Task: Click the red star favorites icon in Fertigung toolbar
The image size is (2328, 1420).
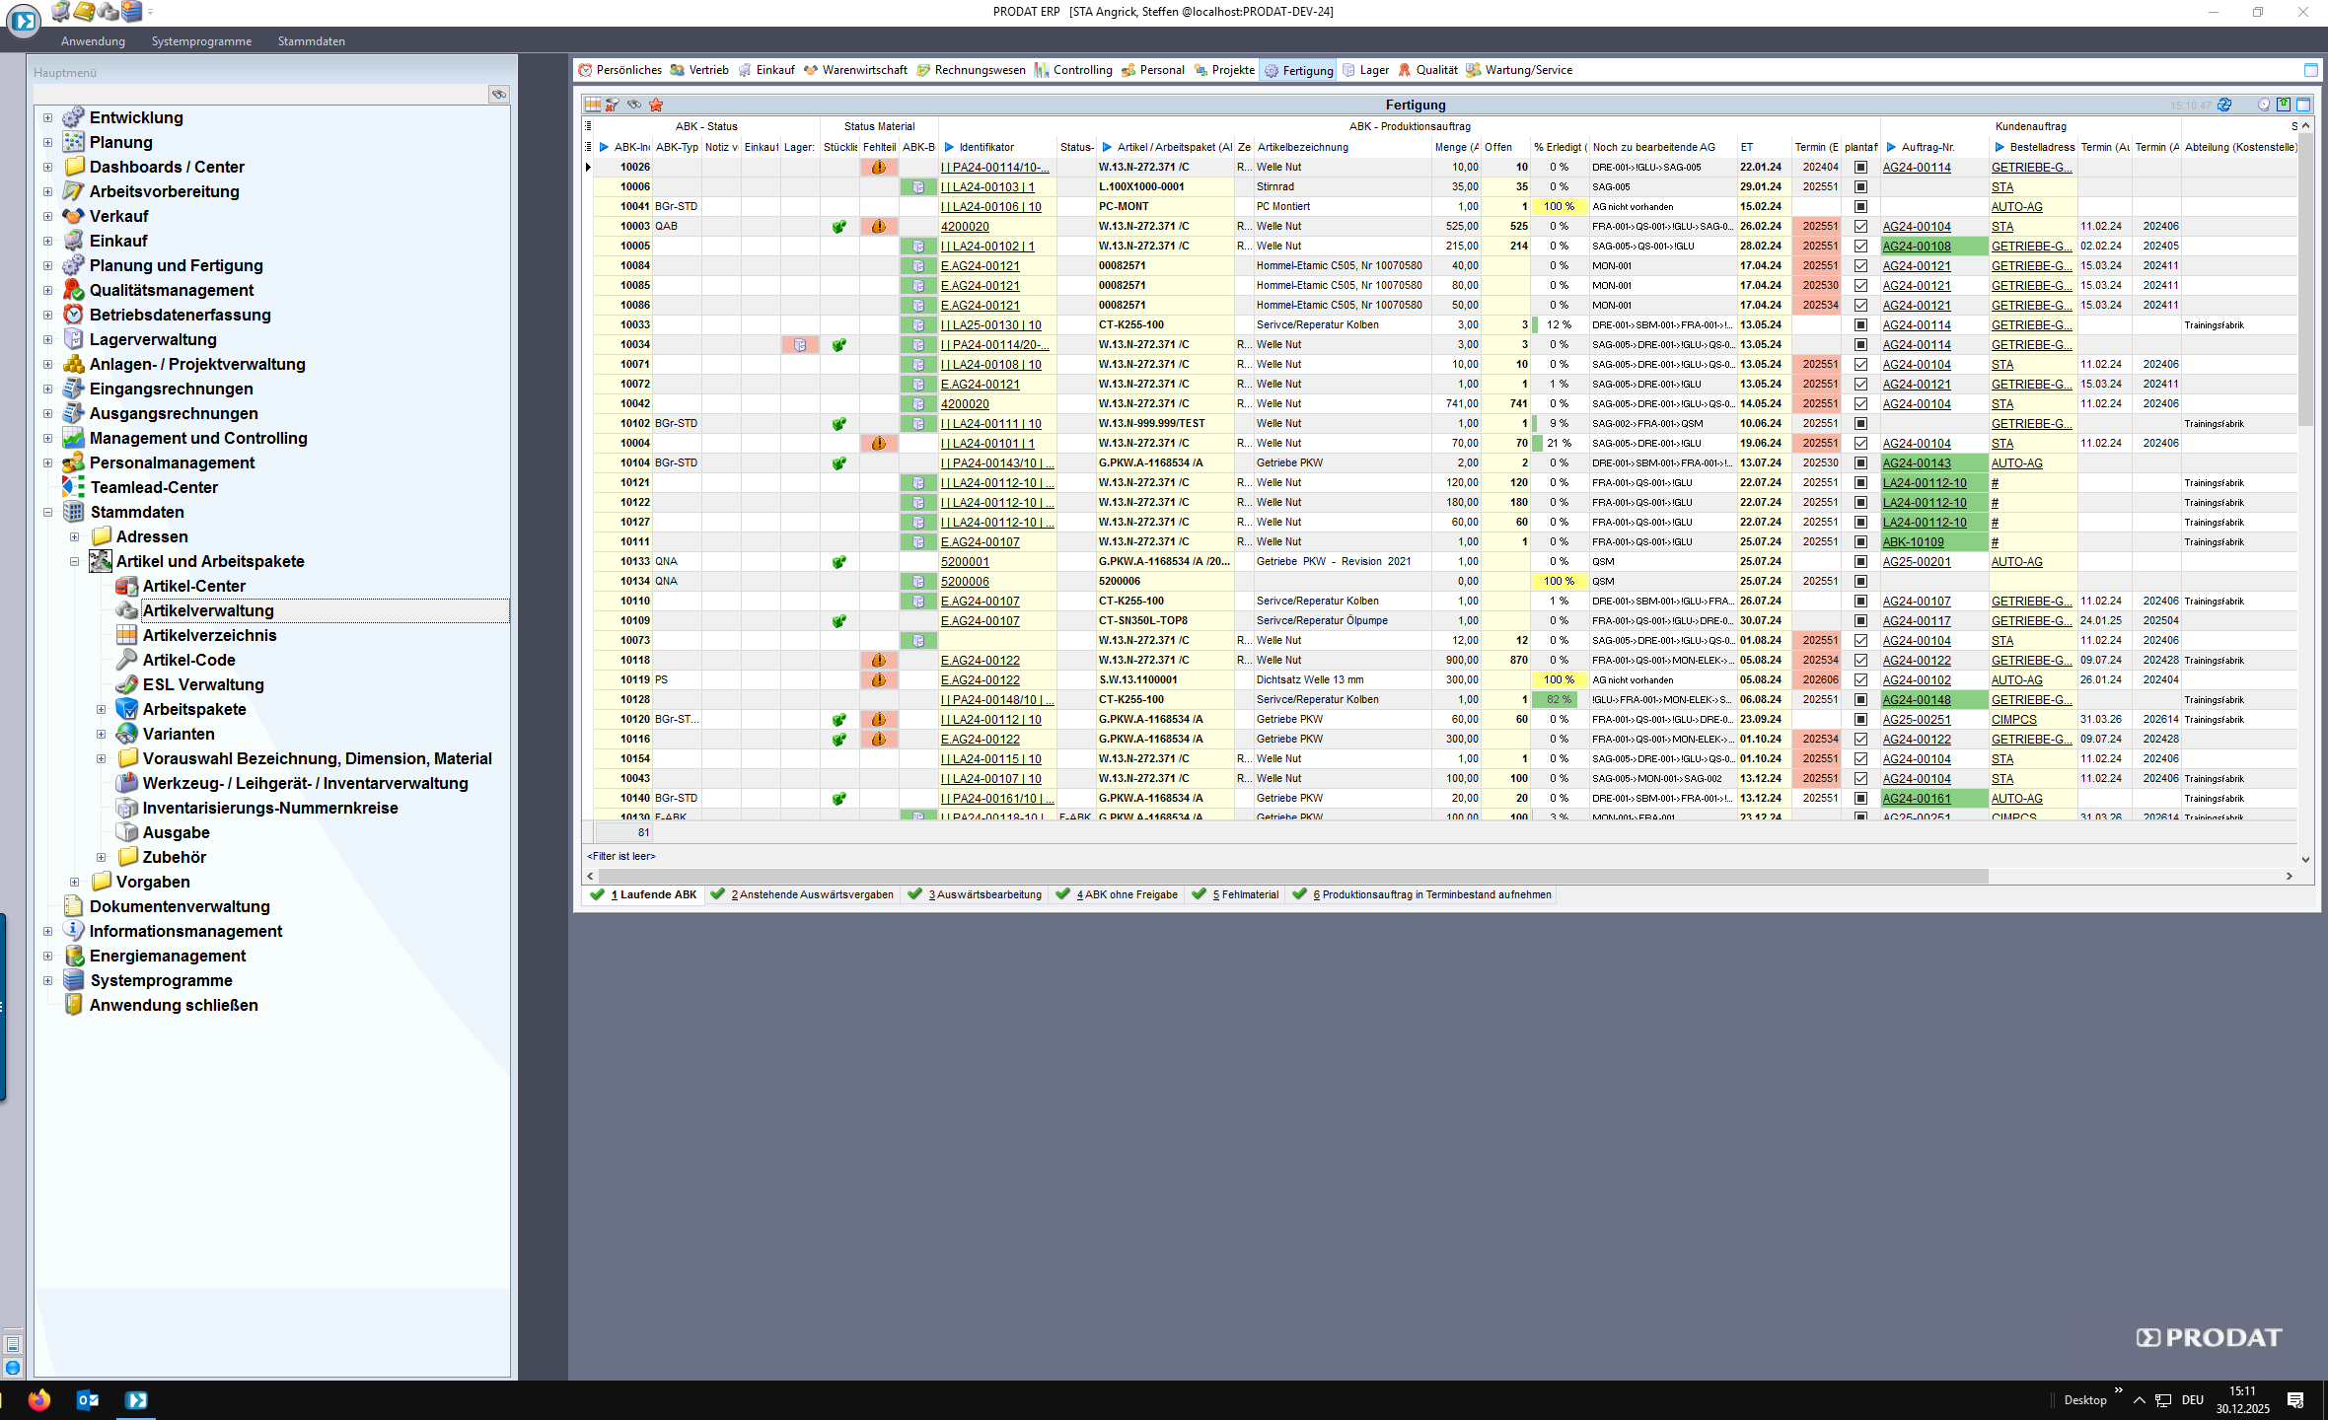Action: tap(656, 105)
